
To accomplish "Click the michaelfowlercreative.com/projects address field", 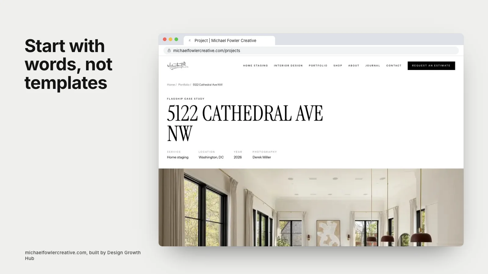I will (311, 51).
